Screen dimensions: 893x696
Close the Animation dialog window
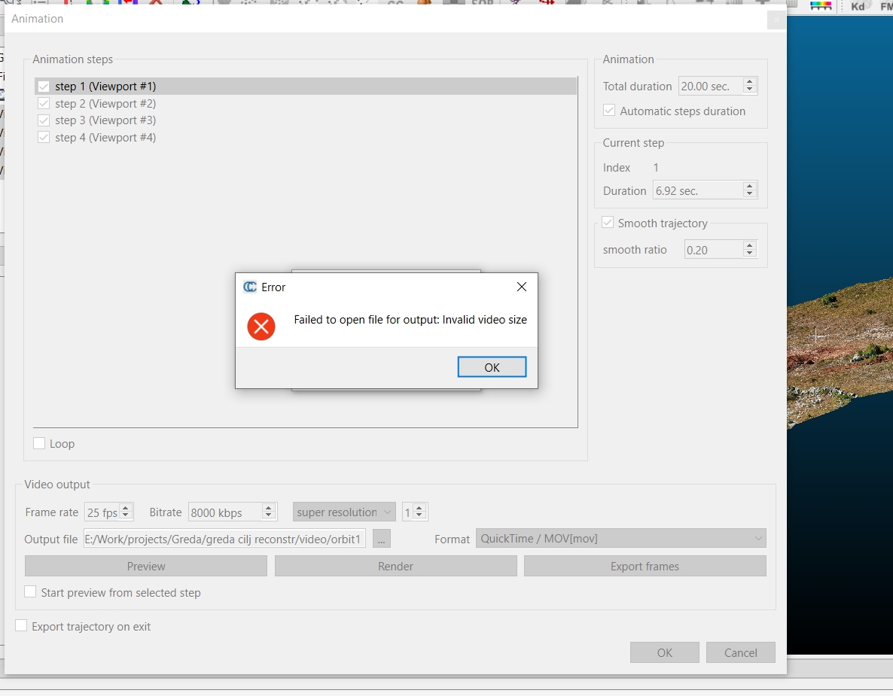(x=776, y=20)
